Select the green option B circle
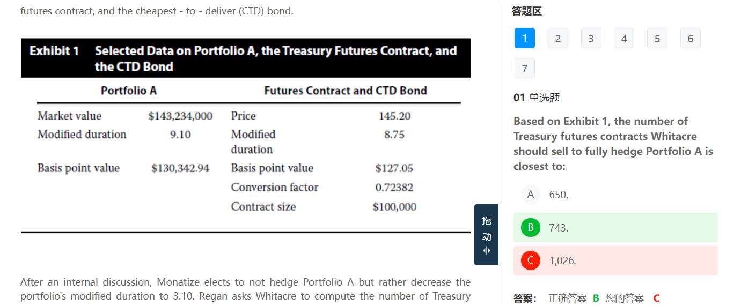The image size is (741, 306). (530, 228)
